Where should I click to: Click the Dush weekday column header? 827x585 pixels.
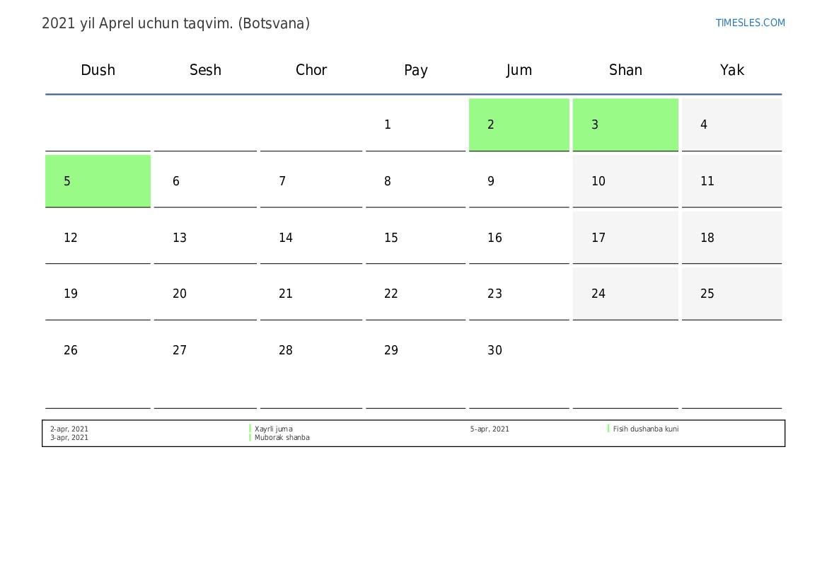[98, 70]
